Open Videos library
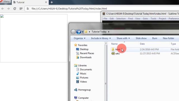The image size is (179, 101). point(83,82)
